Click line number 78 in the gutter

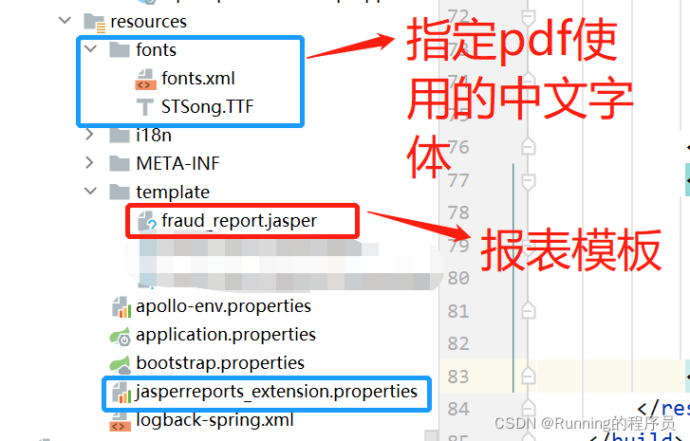point(458,212)
